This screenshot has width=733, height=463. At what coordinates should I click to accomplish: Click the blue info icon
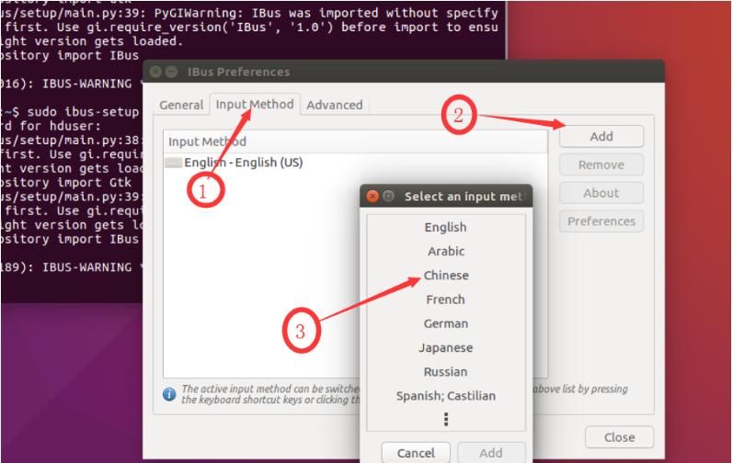(x=169, y=394)
